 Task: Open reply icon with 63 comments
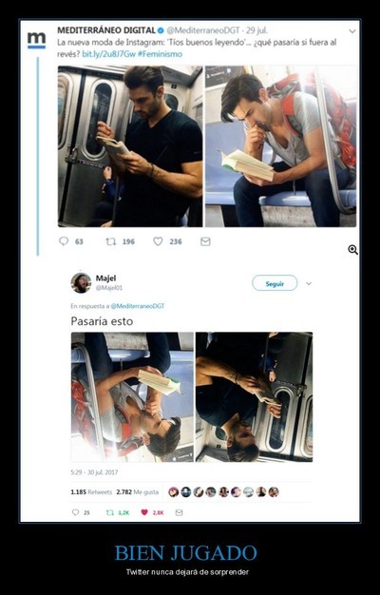[64, 241]
